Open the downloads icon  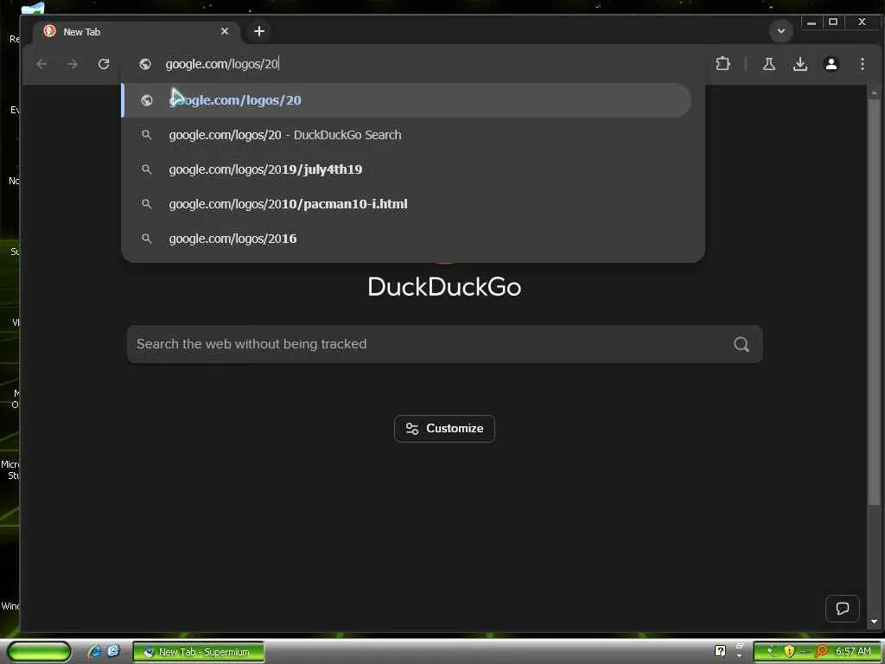[x=799, y=64]
